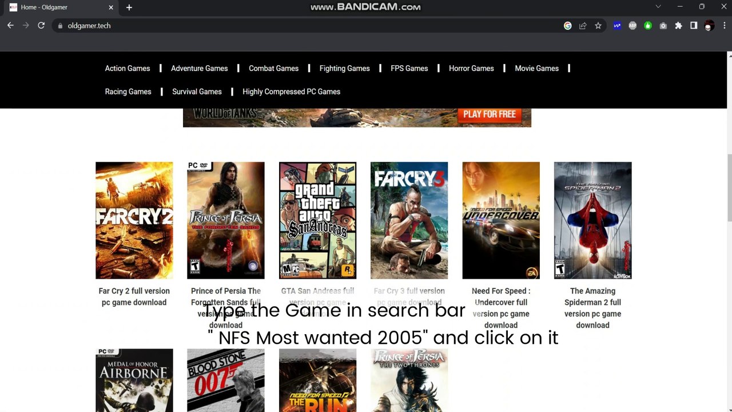The height and width of the screenshot is (412, 732).
Task: Open the Prince of Persia Two Thrones cover
Action: [x=409, y=381]
